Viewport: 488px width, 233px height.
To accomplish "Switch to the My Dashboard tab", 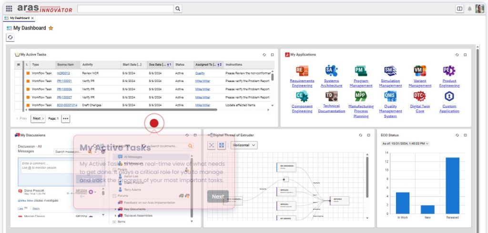I will (x=19, y=18).
